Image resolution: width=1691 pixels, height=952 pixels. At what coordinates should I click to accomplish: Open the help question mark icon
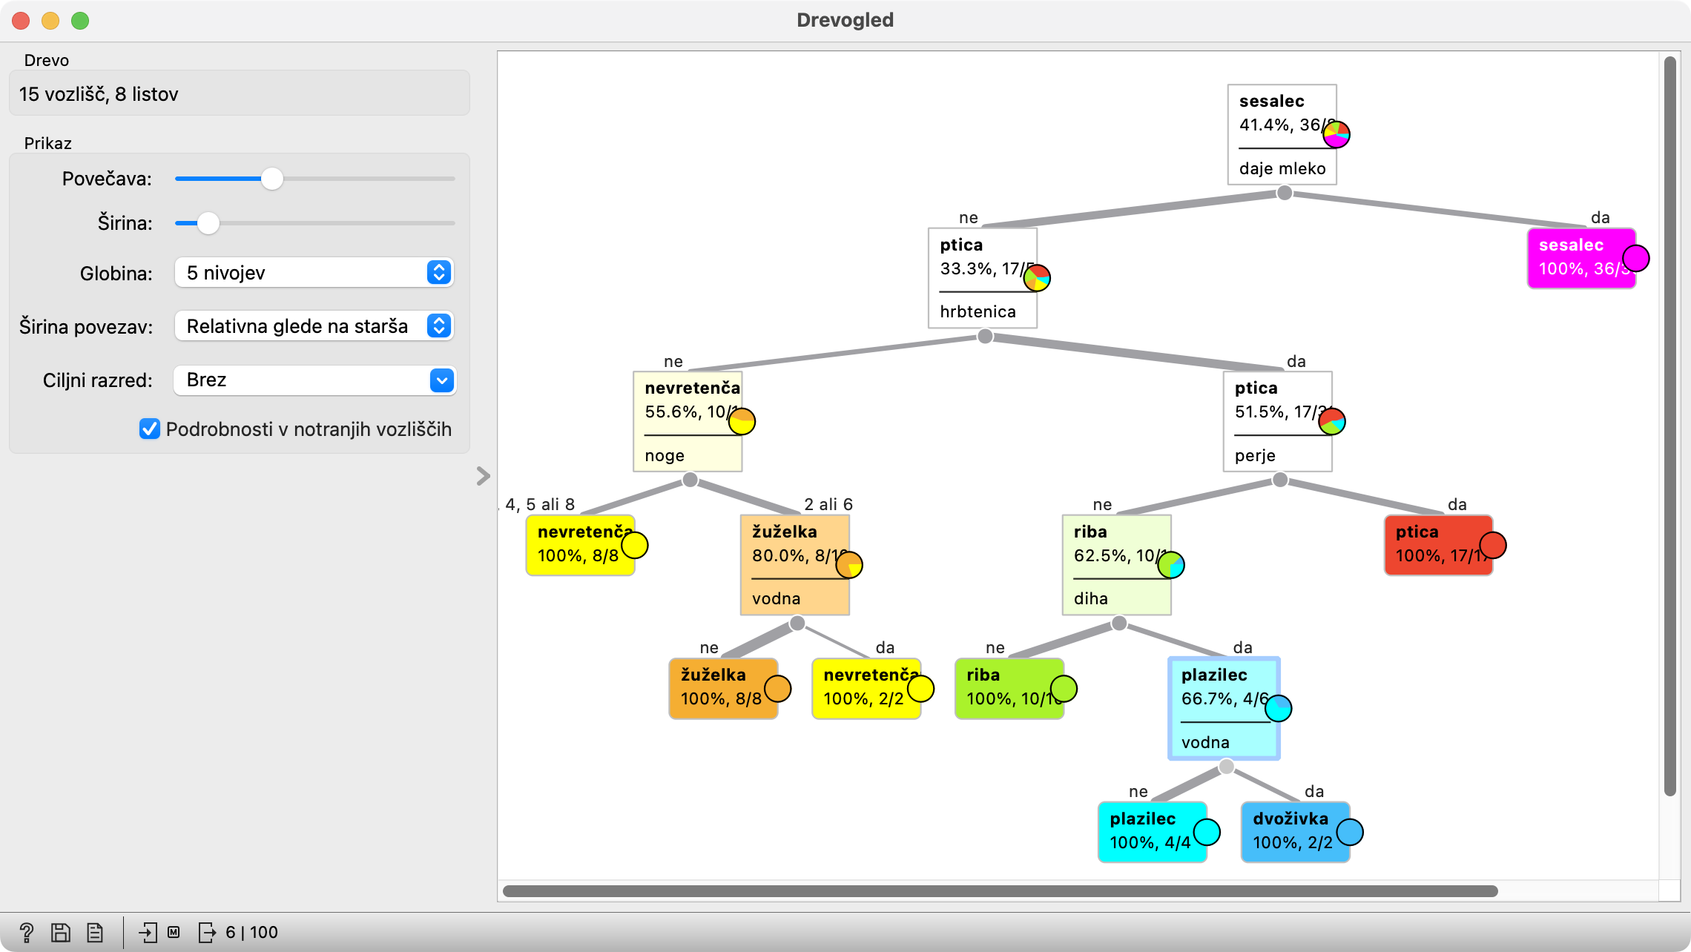(x=27, y=932)
